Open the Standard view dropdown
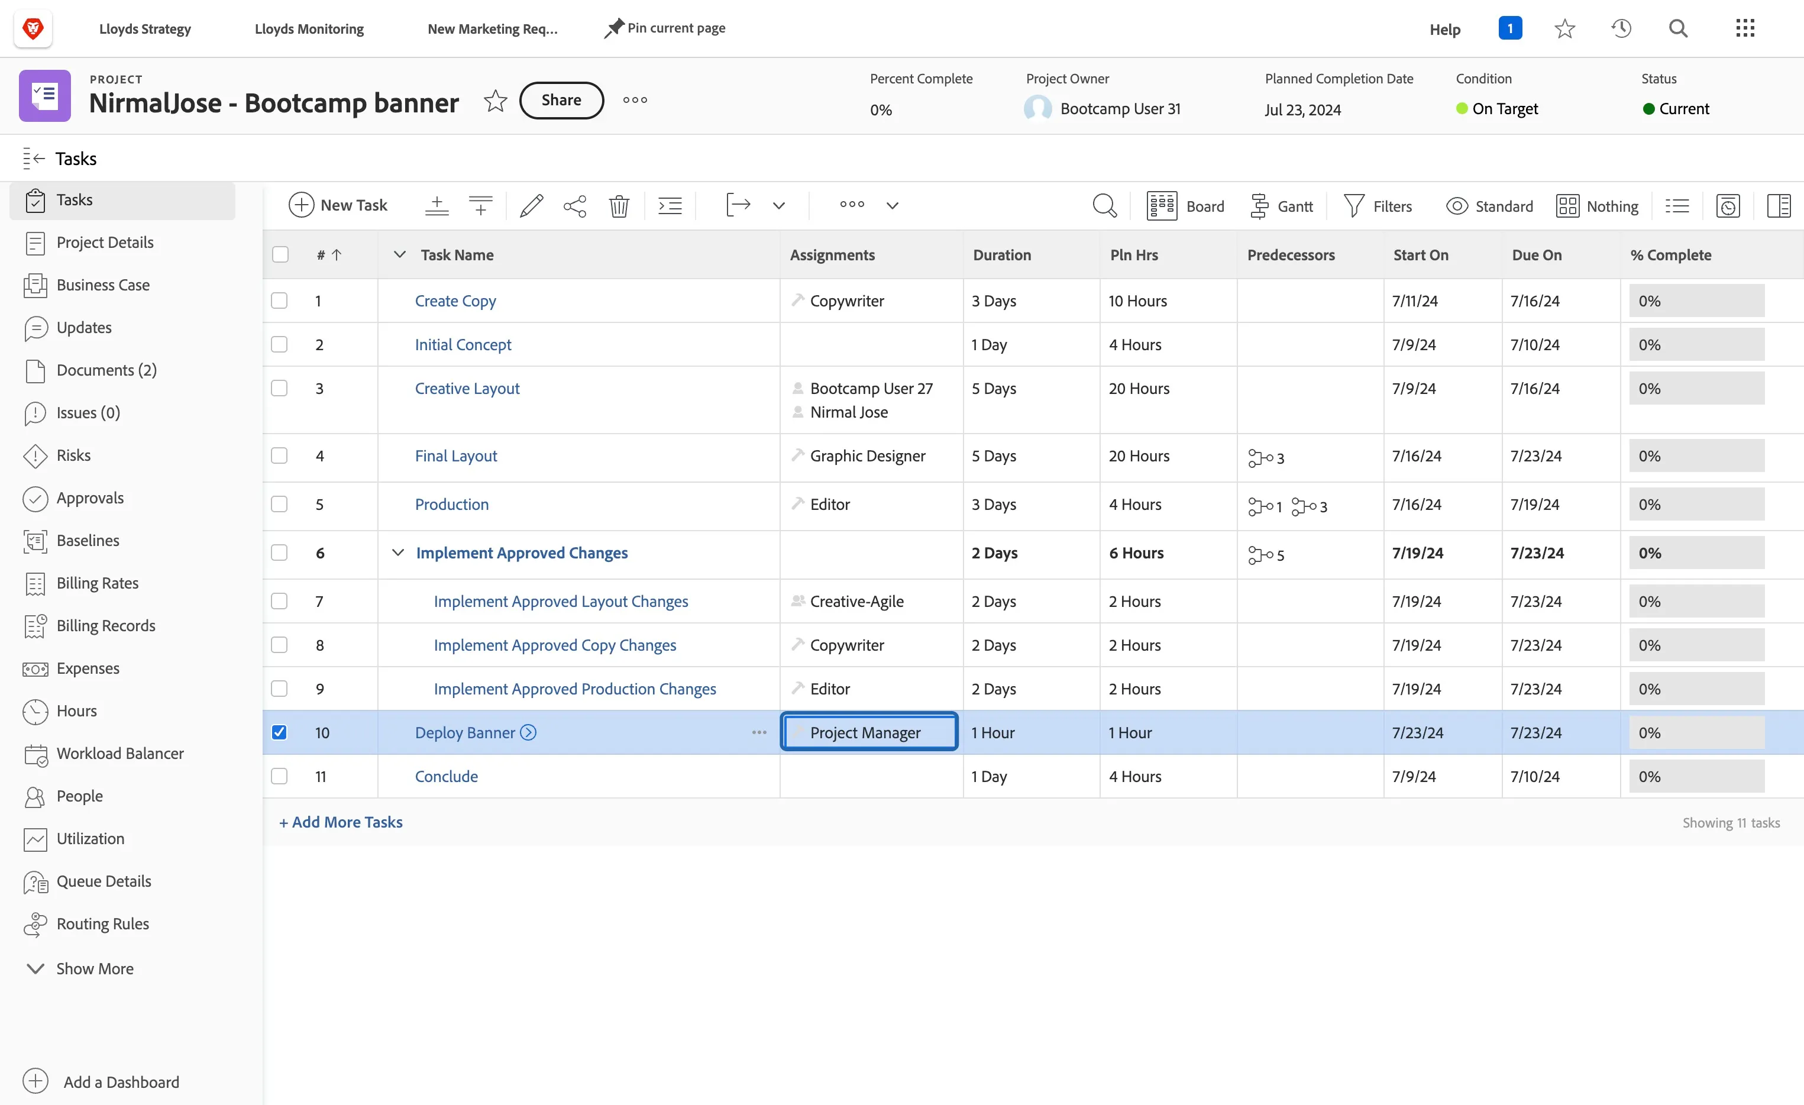Viewport: 1804px width, 1105px height. (x=1489, y=206)
